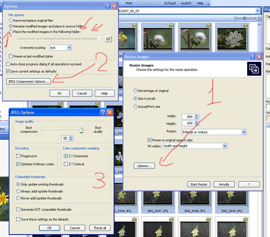Screen dimensions: 270x237
Task: Select Size in pixels option
Action: point(136,99)
